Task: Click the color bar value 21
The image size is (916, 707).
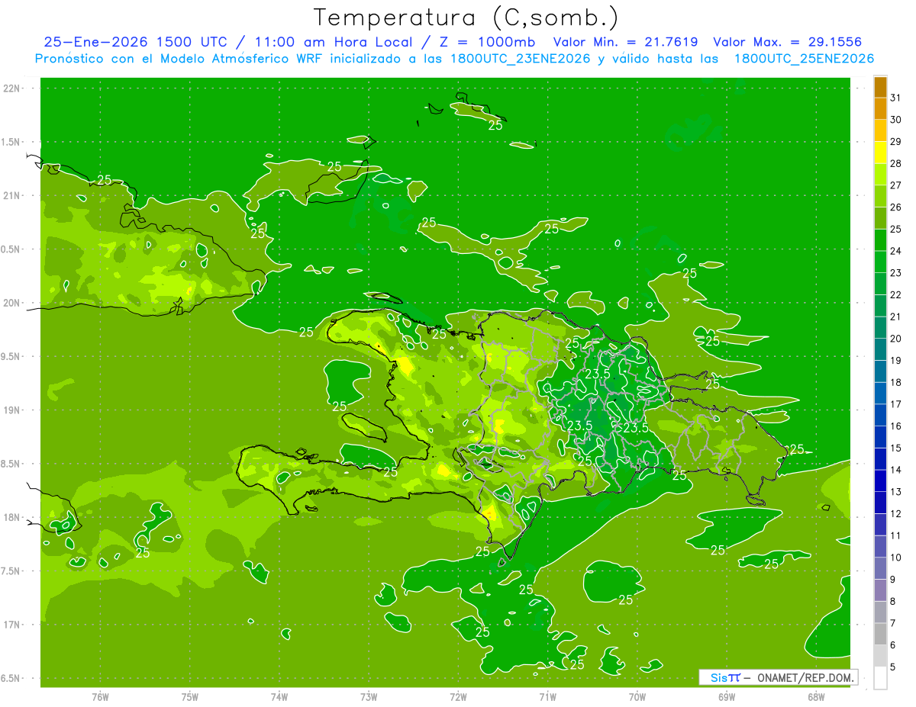Action: click(896, 317)
